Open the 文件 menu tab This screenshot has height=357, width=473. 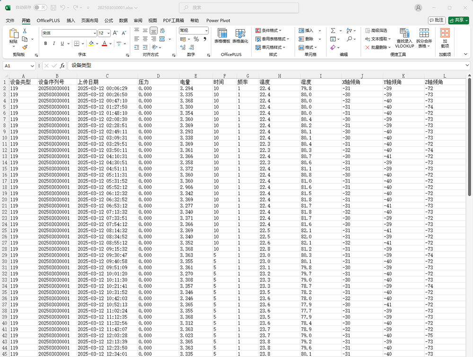pyautogui.click(x=10, y=20)
